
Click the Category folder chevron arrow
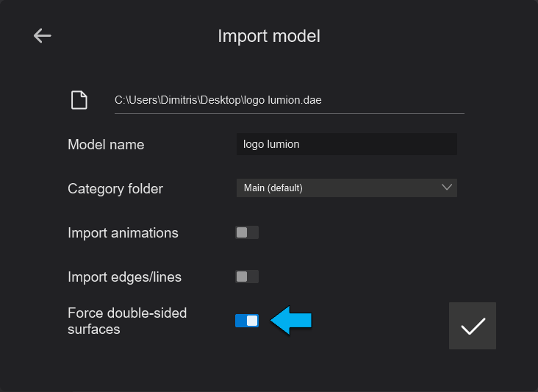point(446,188)
